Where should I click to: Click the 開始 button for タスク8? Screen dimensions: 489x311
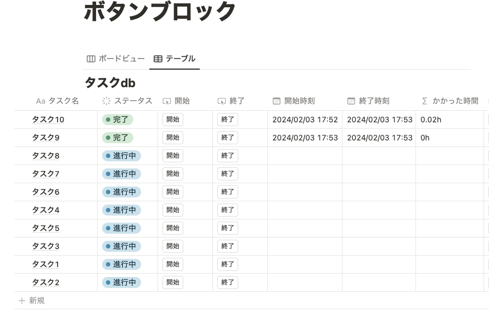coord(173,156)
